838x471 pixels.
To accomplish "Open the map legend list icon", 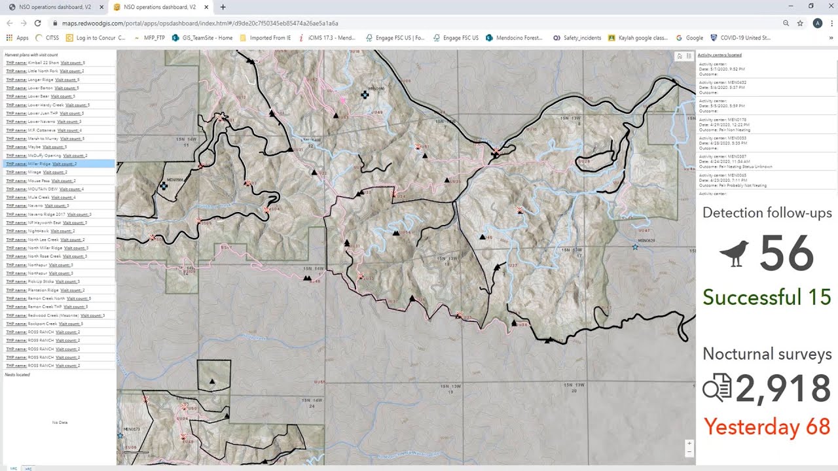I will (x=689, y=56).
